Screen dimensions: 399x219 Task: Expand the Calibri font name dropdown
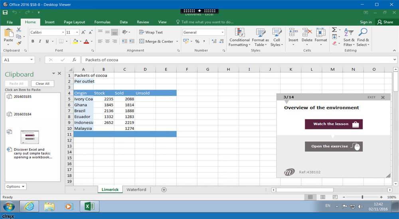(x=63, y=32)
